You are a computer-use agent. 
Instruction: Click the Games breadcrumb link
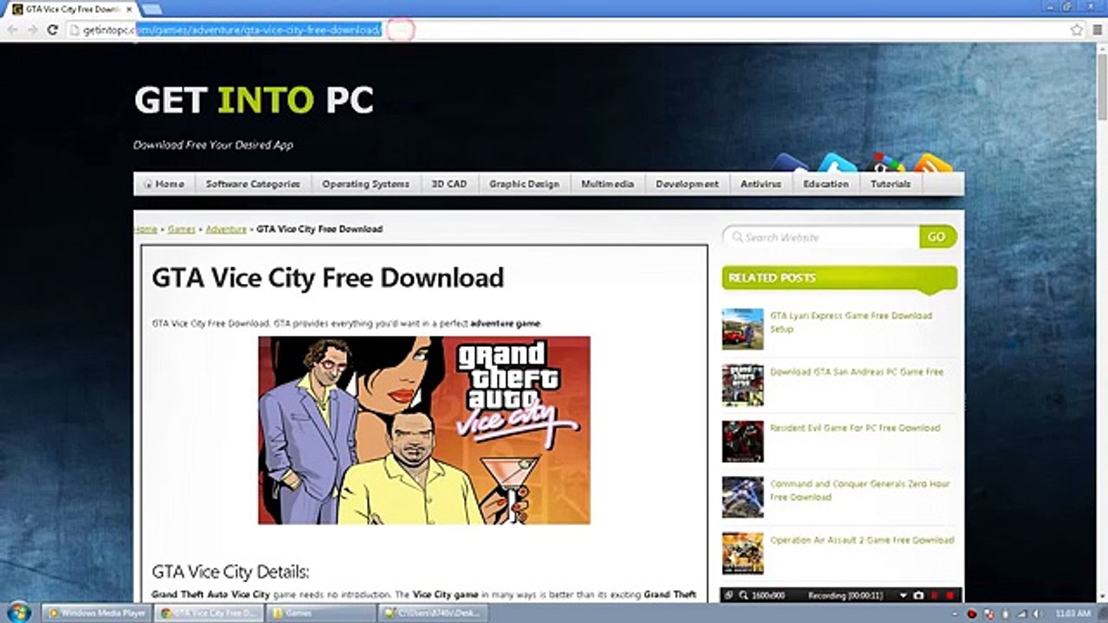182,229
